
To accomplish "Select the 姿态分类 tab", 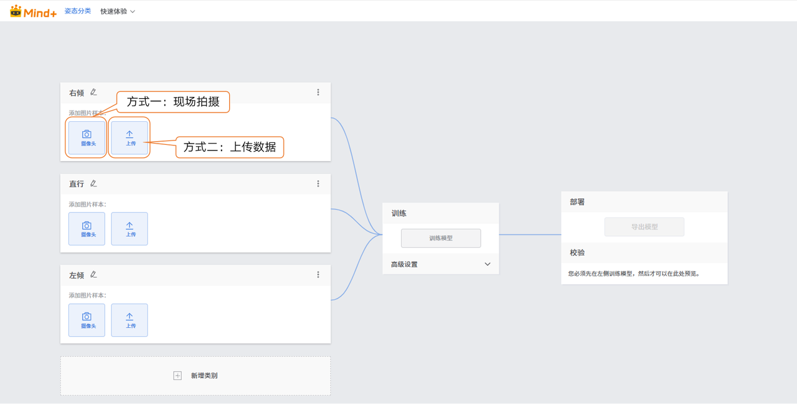I will click(78, 11).
